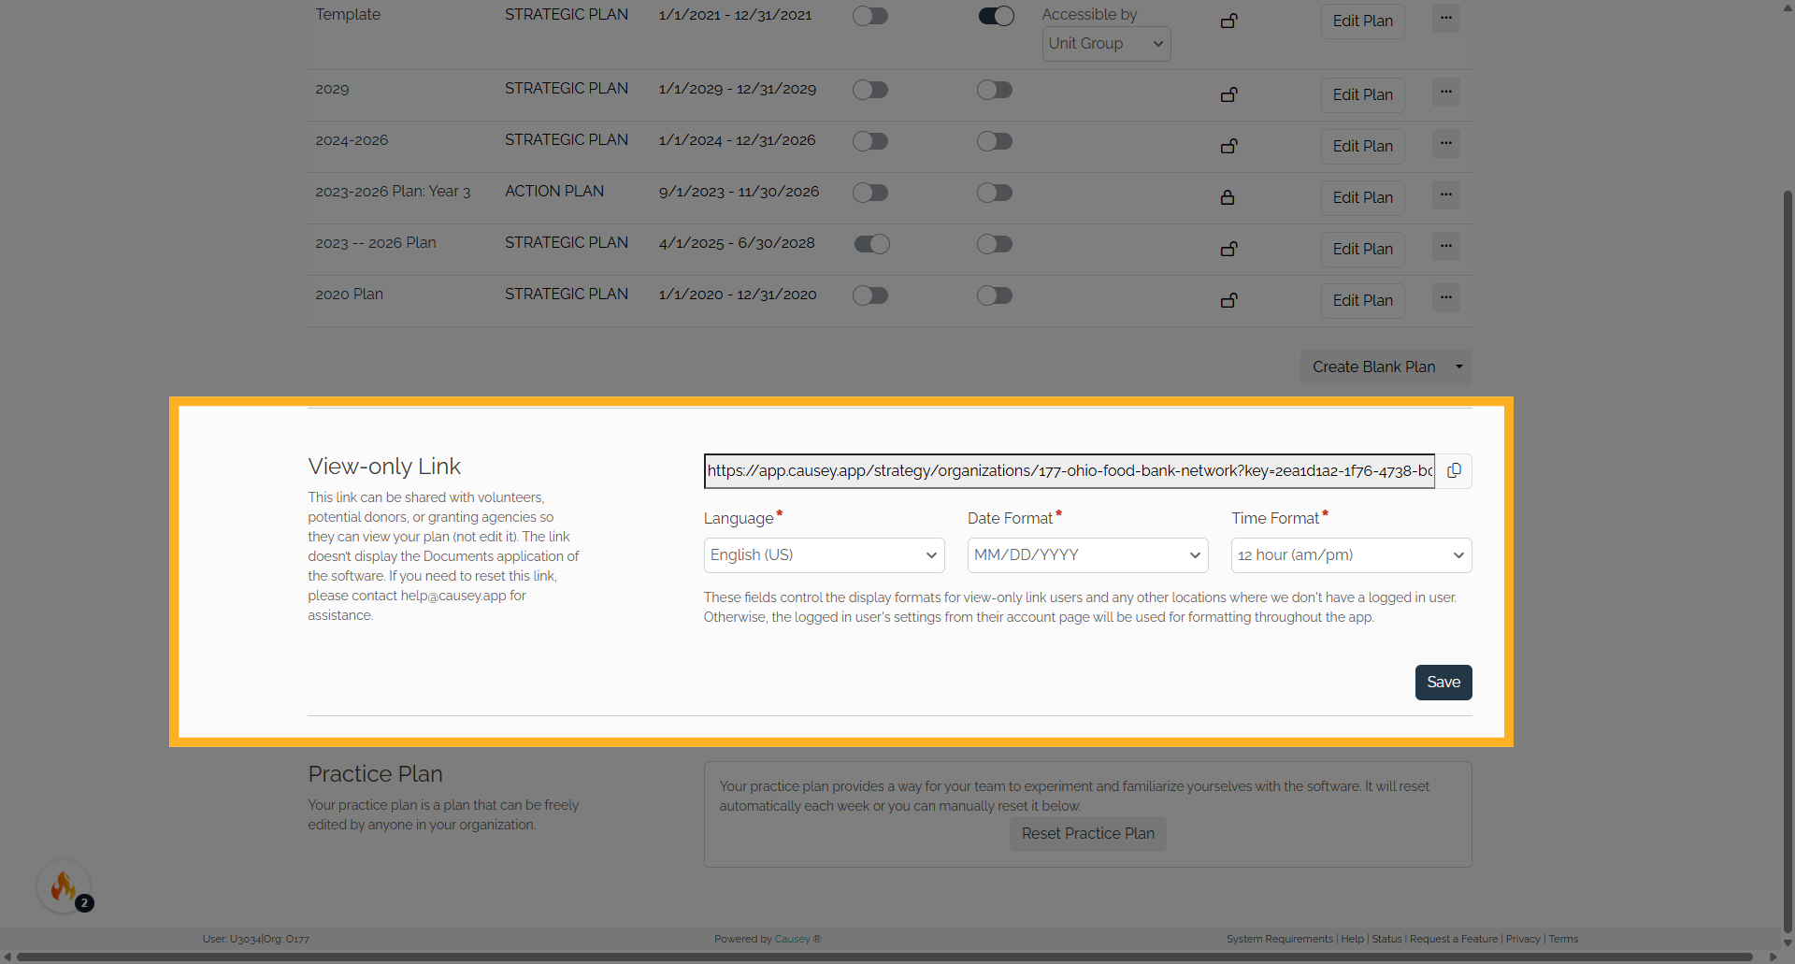Click the '2023 -- 2026 Plan' name

coord(376,243)
